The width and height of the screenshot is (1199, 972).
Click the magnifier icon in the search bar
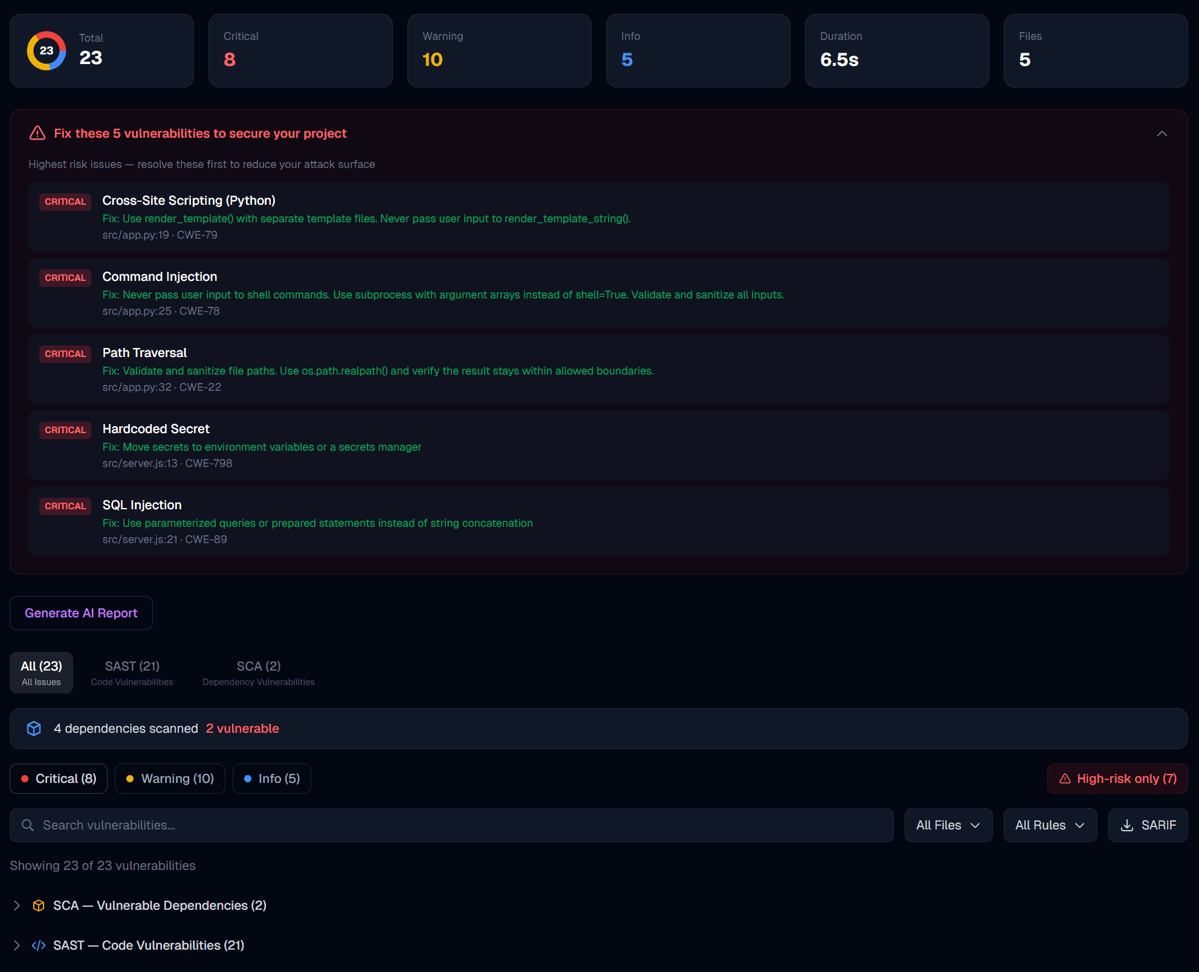(x=28, y=825)
